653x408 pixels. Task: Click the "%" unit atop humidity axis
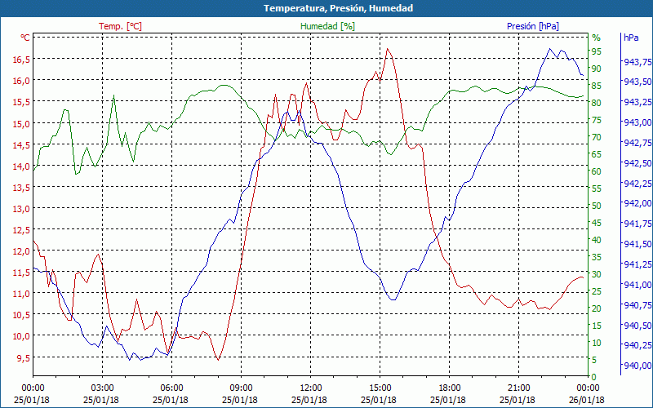point(597,38)
